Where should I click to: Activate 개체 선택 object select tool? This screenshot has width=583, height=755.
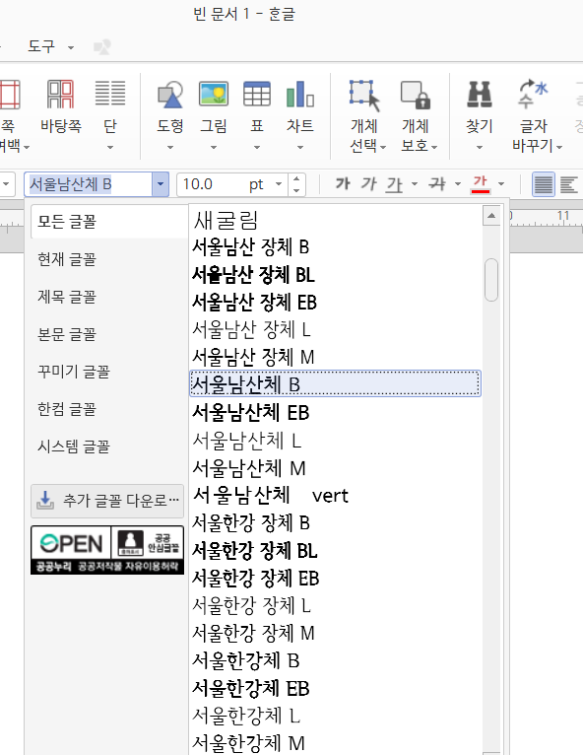[x=364, y=115]
